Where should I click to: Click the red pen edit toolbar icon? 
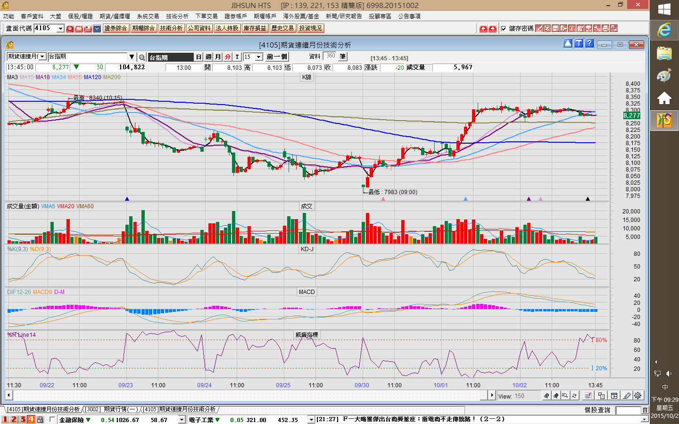tap(539, 28)
